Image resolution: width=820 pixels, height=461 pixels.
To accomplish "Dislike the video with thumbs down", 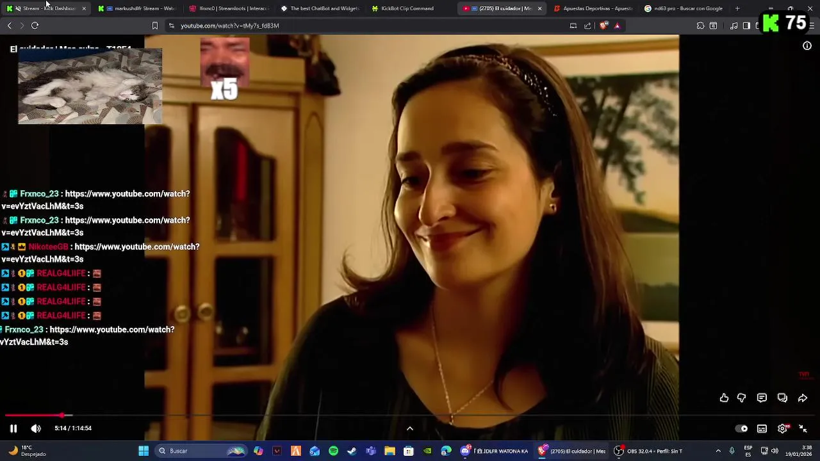I will tap(741, 398).
